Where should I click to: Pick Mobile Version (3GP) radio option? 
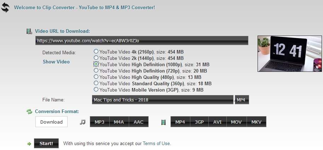pos(96,89)
